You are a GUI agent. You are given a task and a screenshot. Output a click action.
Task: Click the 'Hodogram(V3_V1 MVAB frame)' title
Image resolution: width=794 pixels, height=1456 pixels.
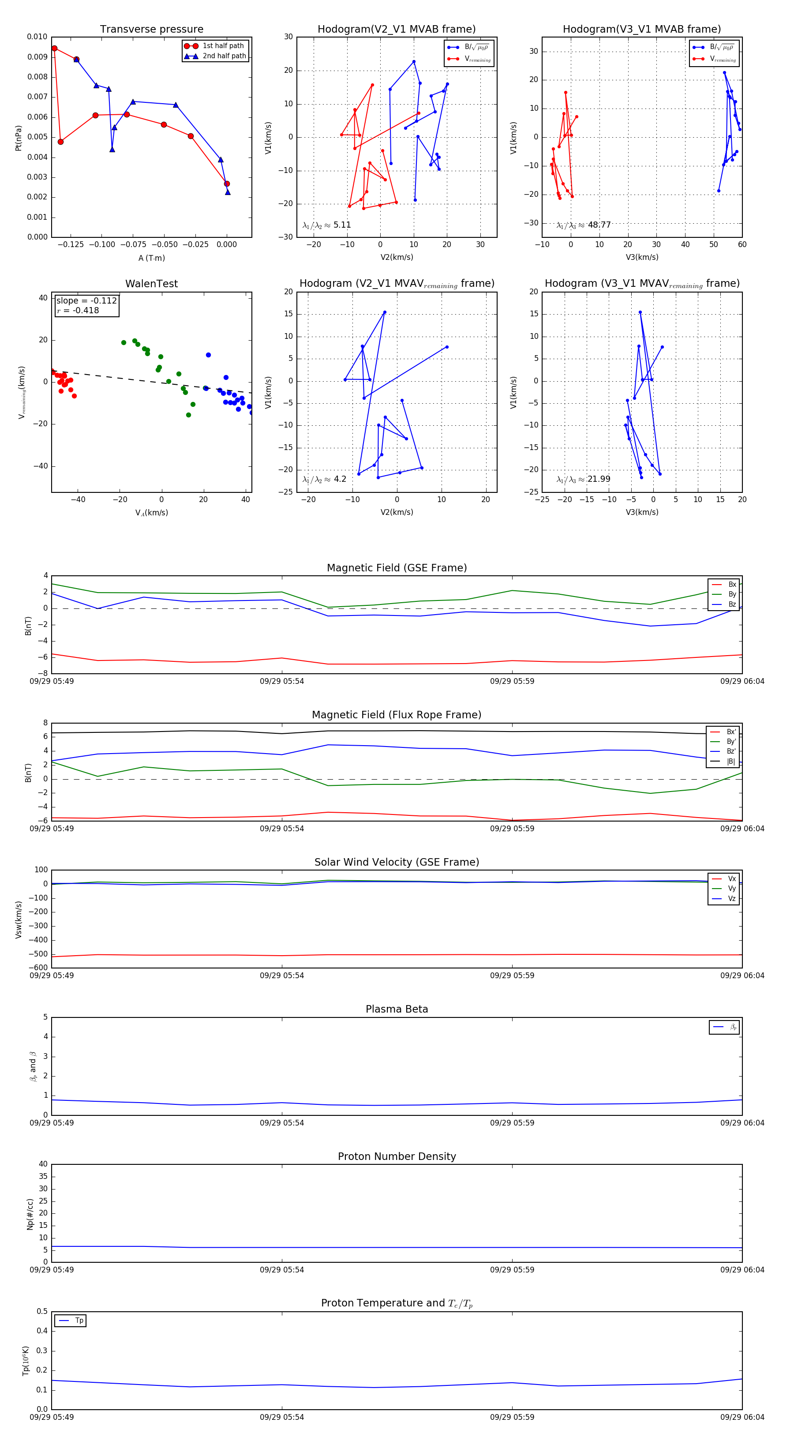[642, 30]
